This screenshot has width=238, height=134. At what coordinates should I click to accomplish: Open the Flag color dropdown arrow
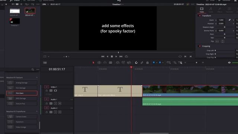point(157,63)
